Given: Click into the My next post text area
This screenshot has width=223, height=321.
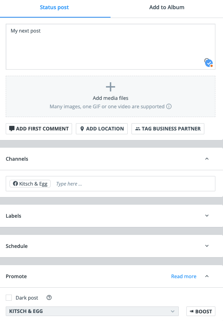Looking at the screenshot, I should [x=111, y=47].
